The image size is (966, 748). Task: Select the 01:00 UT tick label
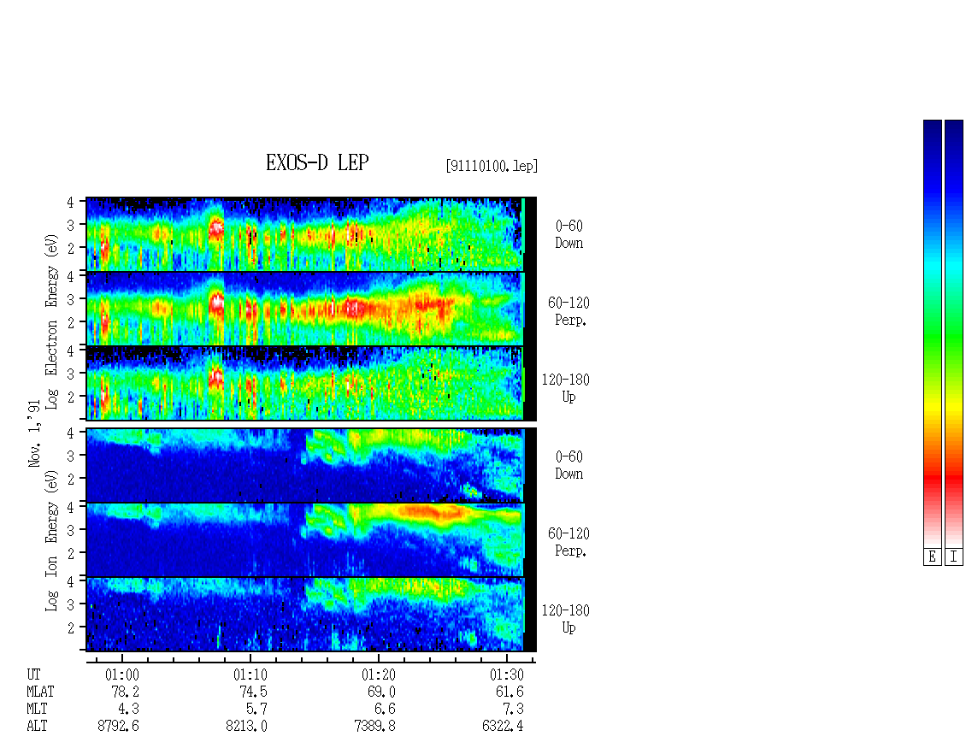pyautogui.click(x=122, y=674)
